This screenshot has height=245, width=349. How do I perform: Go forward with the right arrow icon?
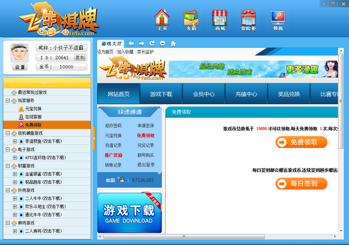tap(142, 44)
